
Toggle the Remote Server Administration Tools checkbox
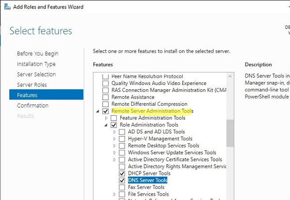(106, 111)
